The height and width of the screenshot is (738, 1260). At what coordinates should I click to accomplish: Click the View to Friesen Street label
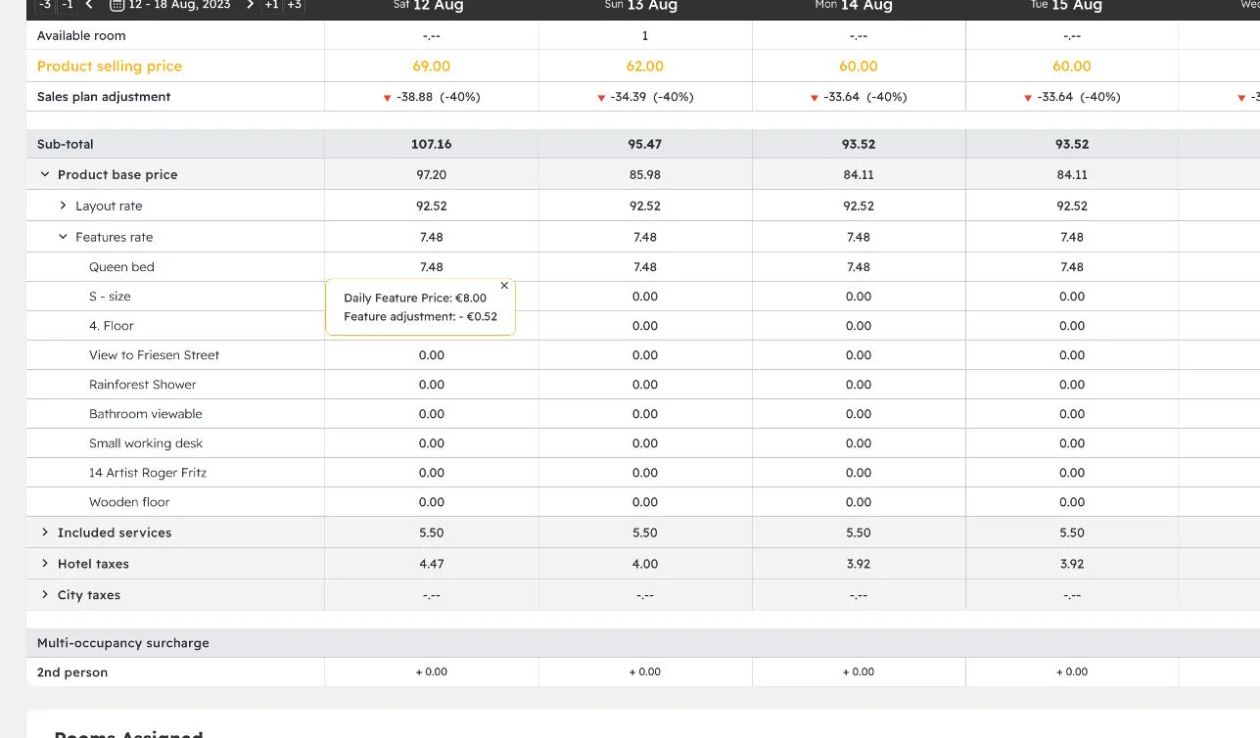[154, 355]
